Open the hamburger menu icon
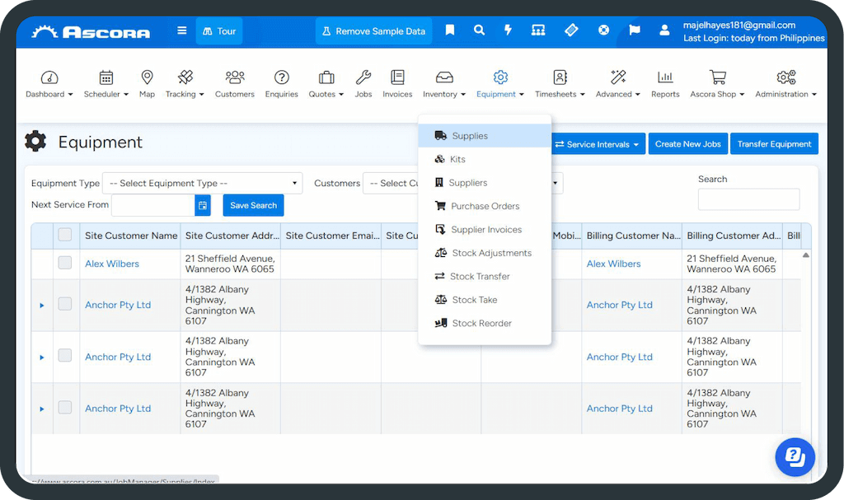 (x=182, y=30)
